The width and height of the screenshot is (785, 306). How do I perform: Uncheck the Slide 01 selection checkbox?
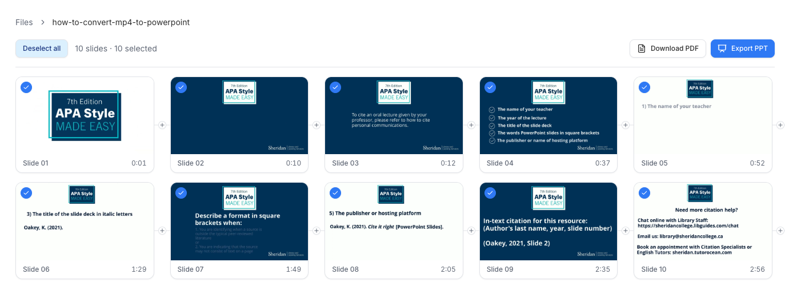26,87
